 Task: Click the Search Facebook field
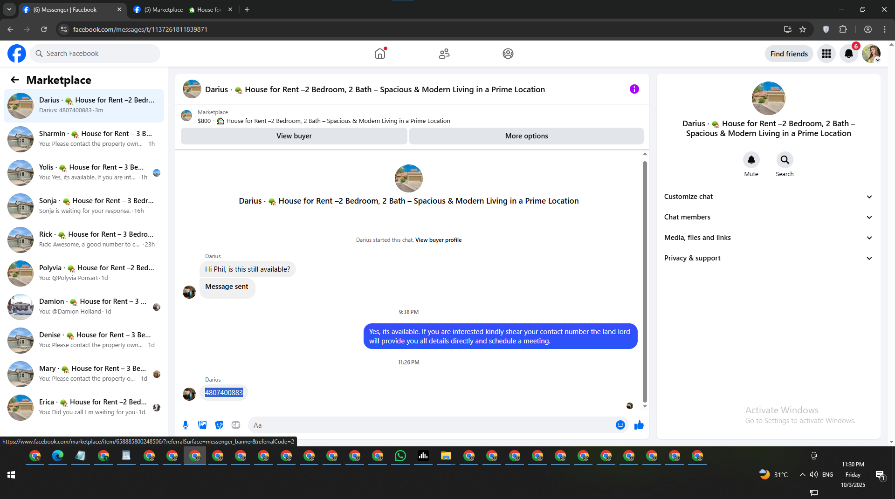click(x=95, y=54)
